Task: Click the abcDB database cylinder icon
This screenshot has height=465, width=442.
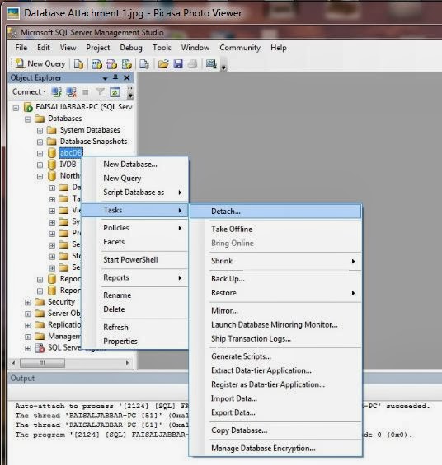Action: 52,153
